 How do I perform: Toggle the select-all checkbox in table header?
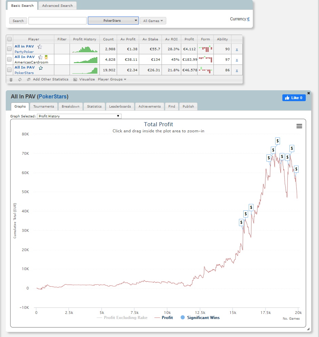(10, 39)
